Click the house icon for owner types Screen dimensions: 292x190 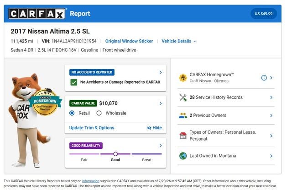[x=183, y=136]
